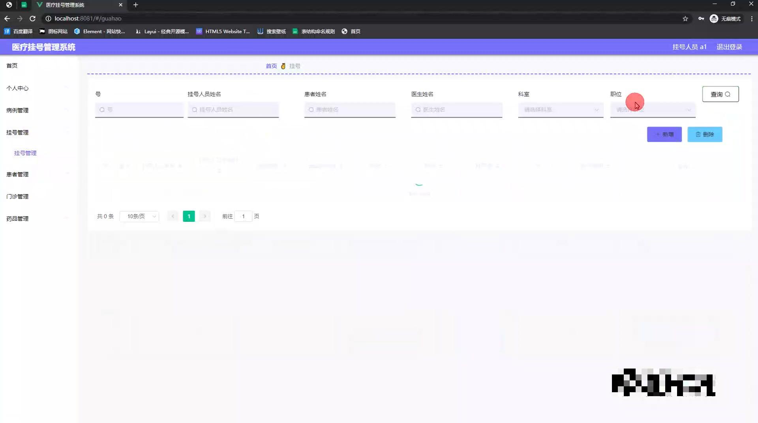Open browser three-dot menu
This screenshot has height=423, width=758.
coord(752,19)
